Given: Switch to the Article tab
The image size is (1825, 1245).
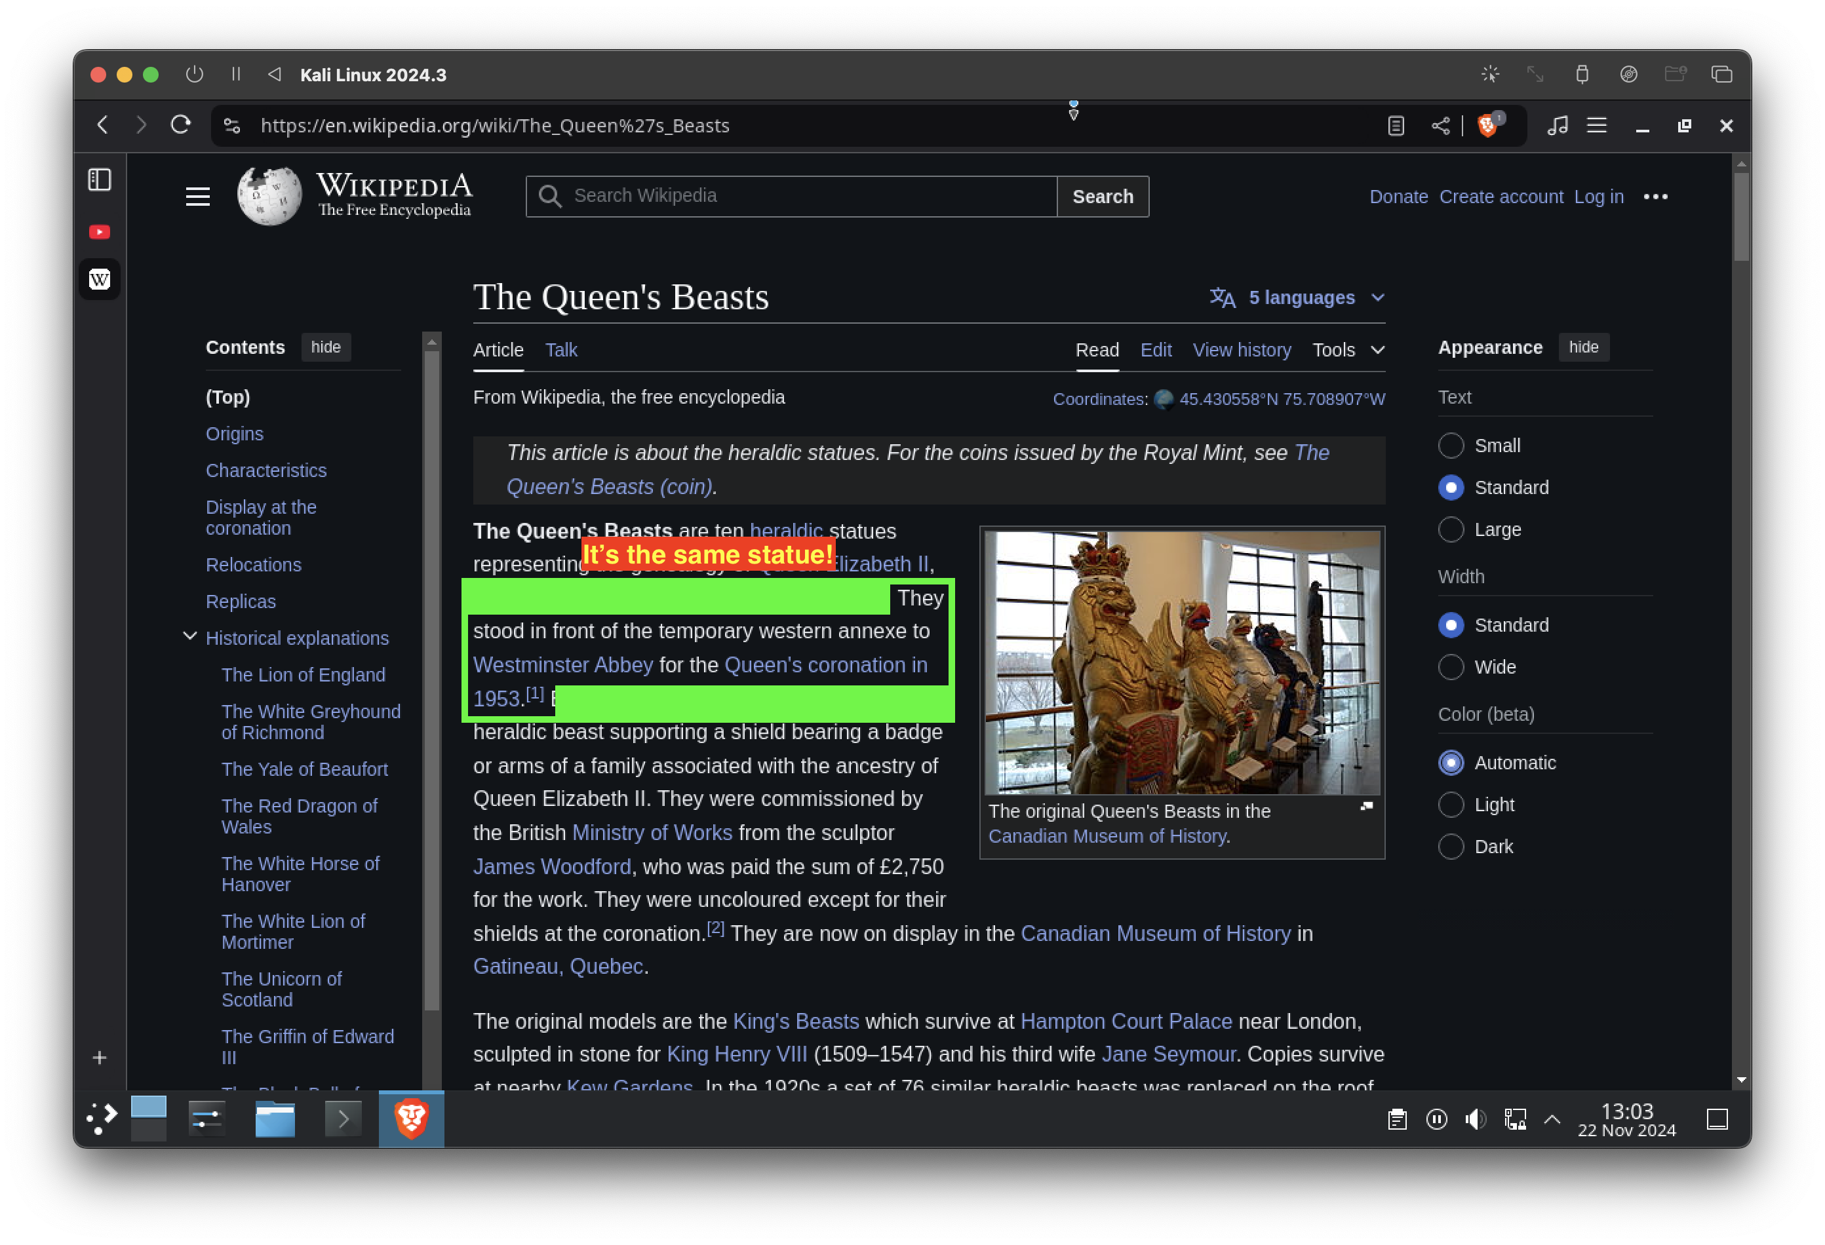Looking at the screenshot, I should coord(498,350).
